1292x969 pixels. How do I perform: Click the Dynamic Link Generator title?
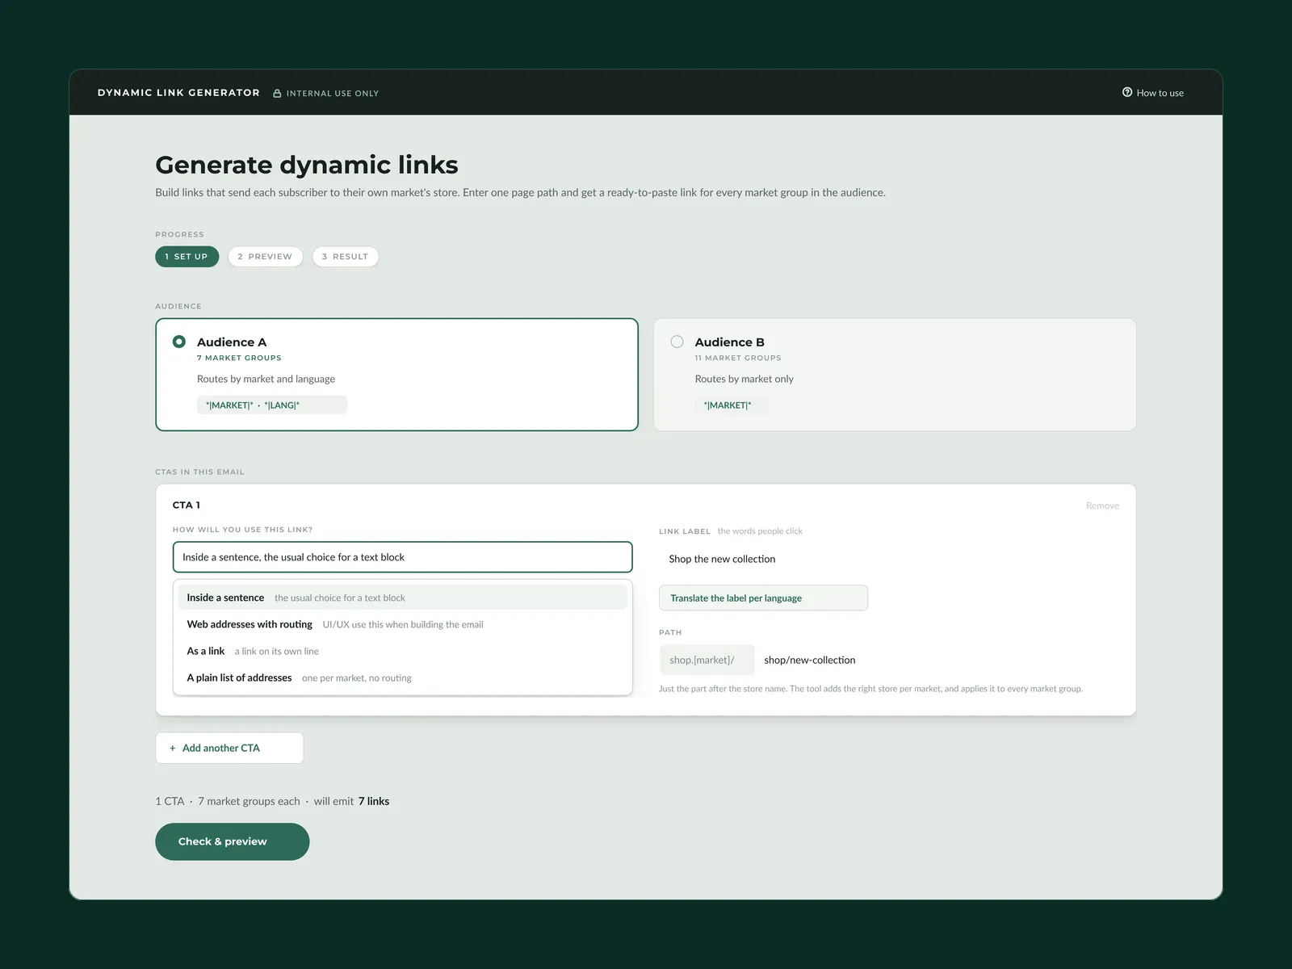(x=178, y=93)
